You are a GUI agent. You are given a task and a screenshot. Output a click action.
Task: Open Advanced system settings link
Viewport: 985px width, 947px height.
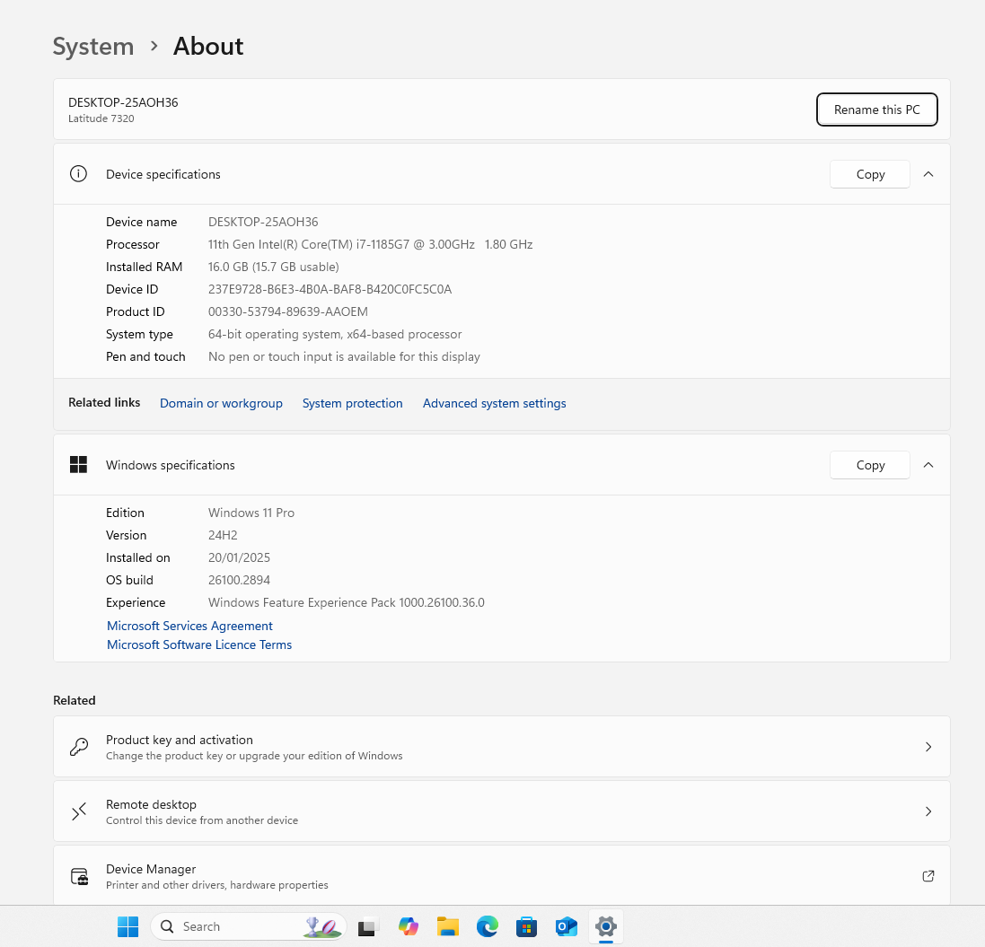click(x=494, y=403)
